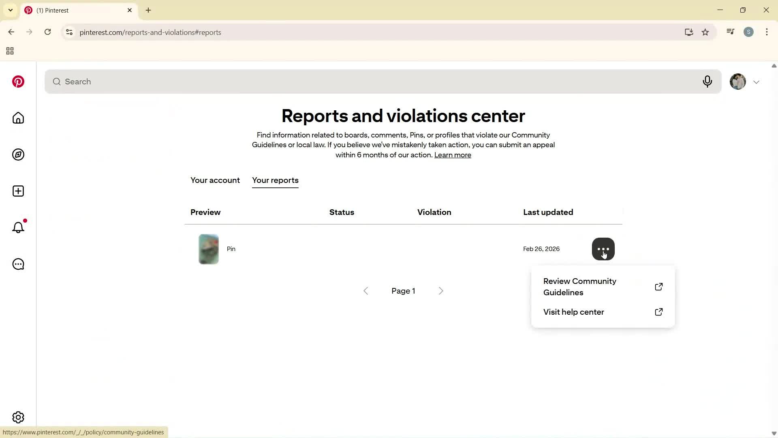Open the browser tab search dropdown
778x438 pixels.
tap(11, 10)
